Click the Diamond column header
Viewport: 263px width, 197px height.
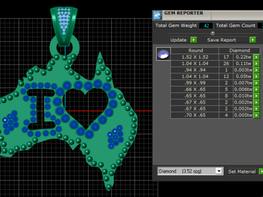click(x=239, y=50)
